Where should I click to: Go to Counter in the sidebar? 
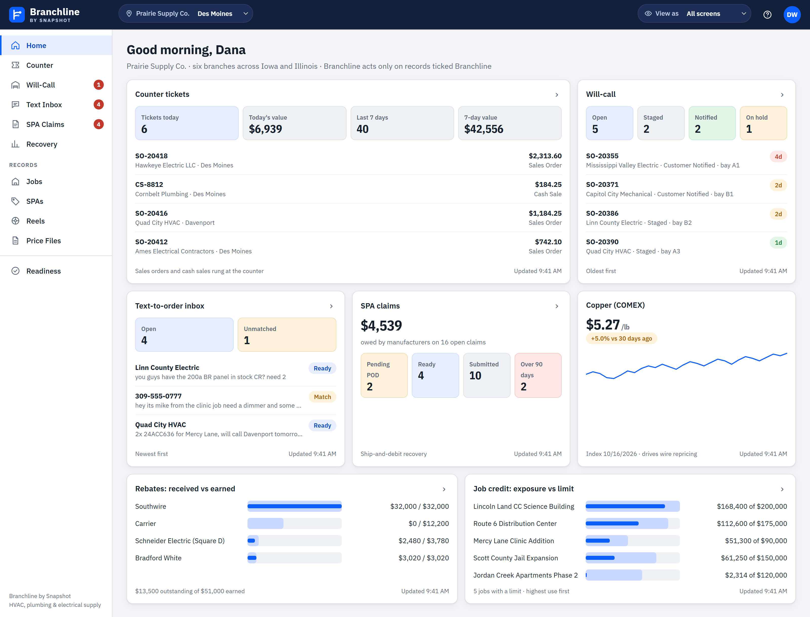[x=56, y=65]
